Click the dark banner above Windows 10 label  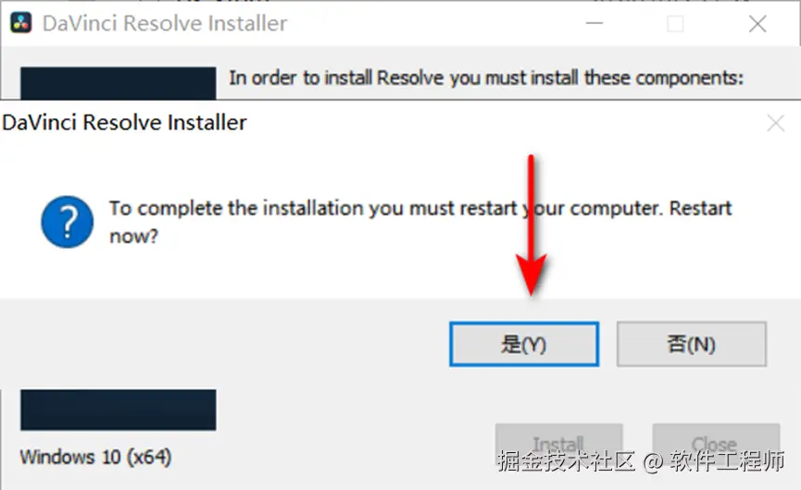[118, 410]
